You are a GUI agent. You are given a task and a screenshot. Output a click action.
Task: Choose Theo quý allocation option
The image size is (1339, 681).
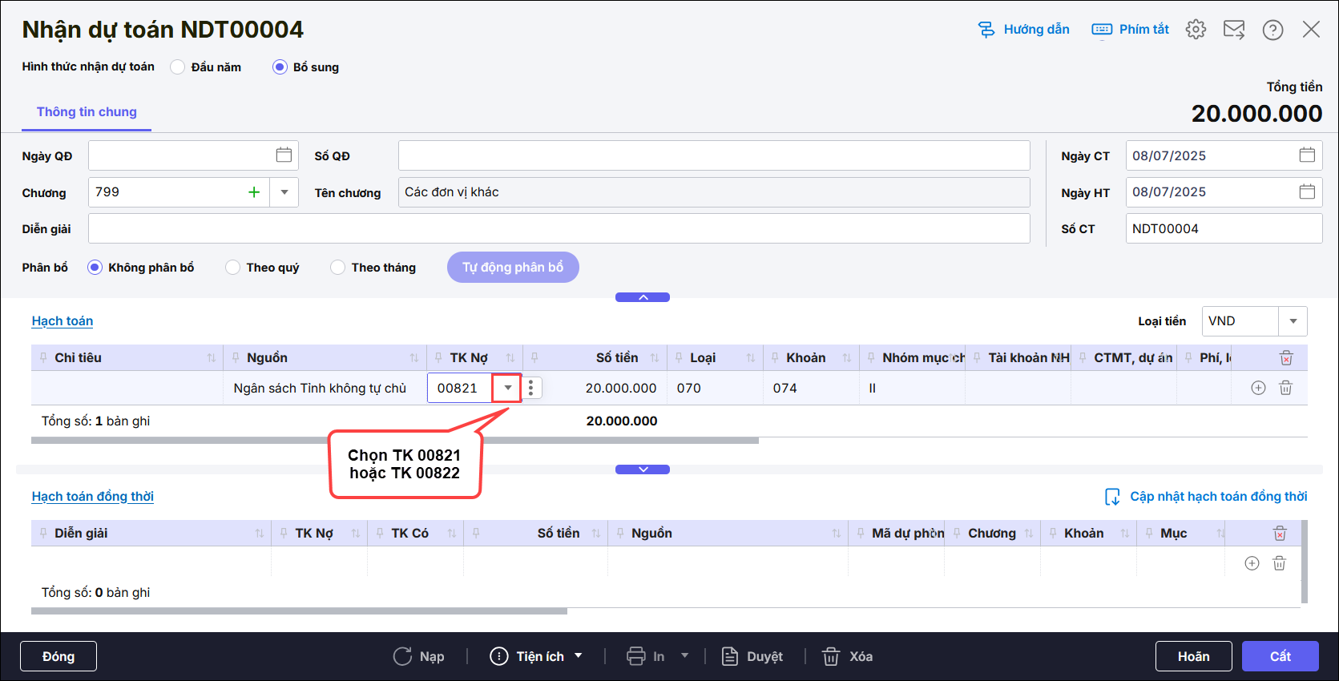point(233,268)
